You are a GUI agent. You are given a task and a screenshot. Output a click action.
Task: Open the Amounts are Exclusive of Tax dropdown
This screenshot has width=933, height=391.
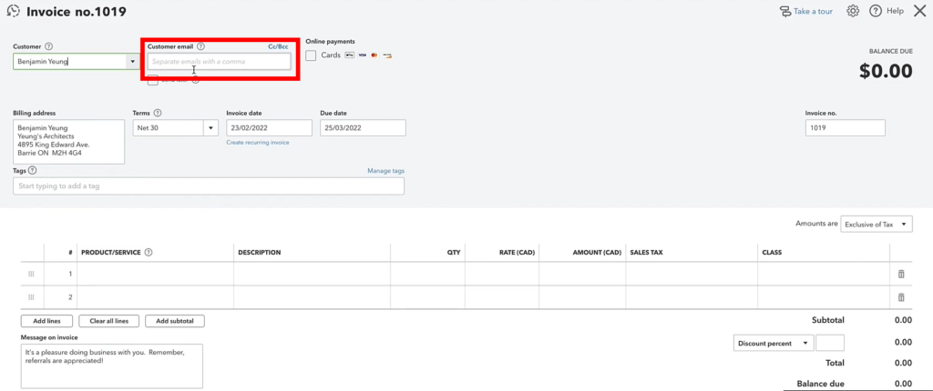[876, 224]
